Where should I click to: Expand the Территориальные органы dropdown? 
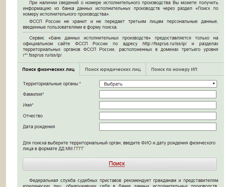(x=158, y=84)
